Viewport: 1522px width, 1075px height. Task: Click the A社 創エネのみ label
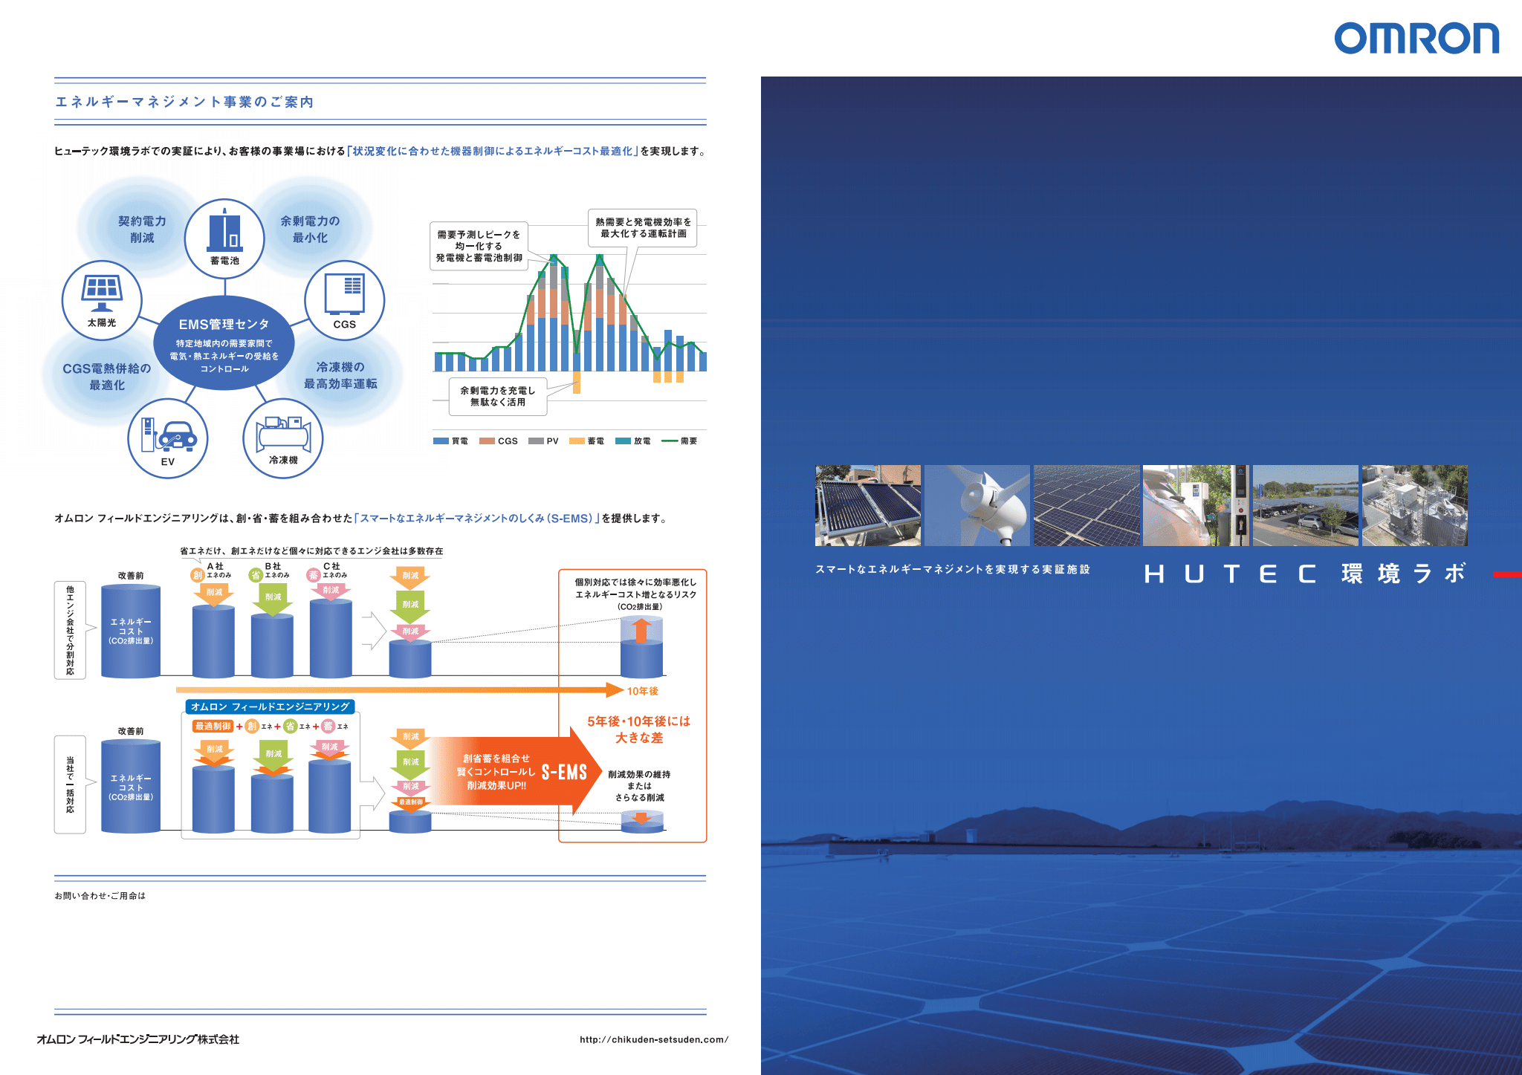(x=213, y=571)
